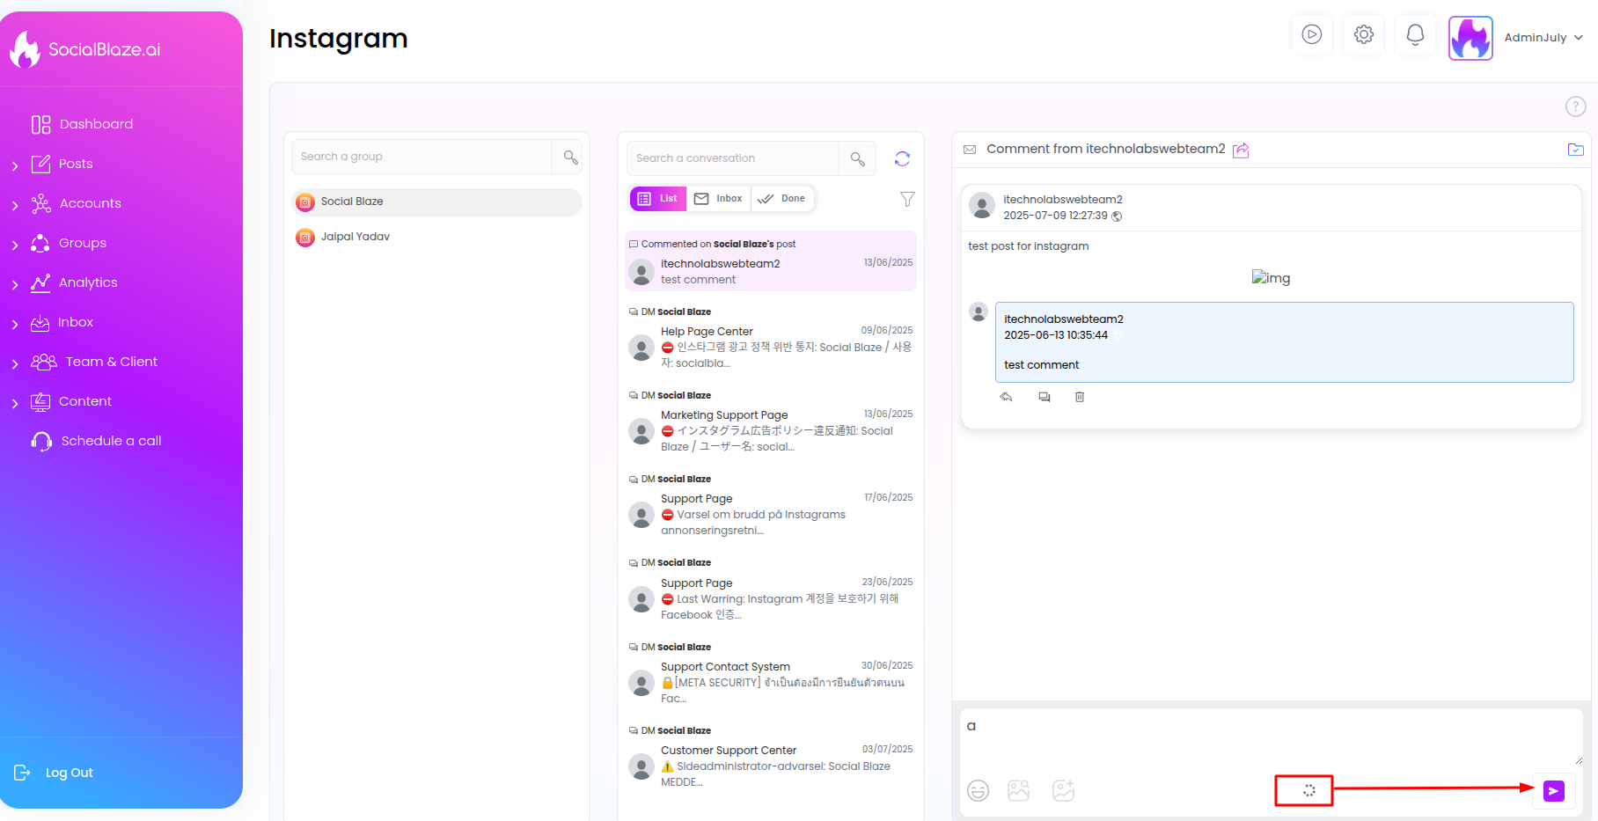Open the conversation filter funnel
Viewport: 1598px width, 821px height.
pyautogui.click(x=907, y=199)
